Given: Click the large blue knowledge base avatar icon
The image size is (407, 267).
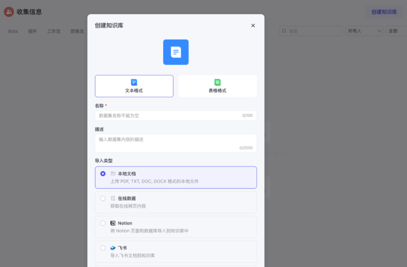Looking at the screenshot, I should click(176, 52).
